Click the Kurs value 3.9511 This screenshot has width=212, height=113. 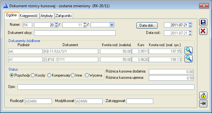pyautogui.click(x=140, y=51)
